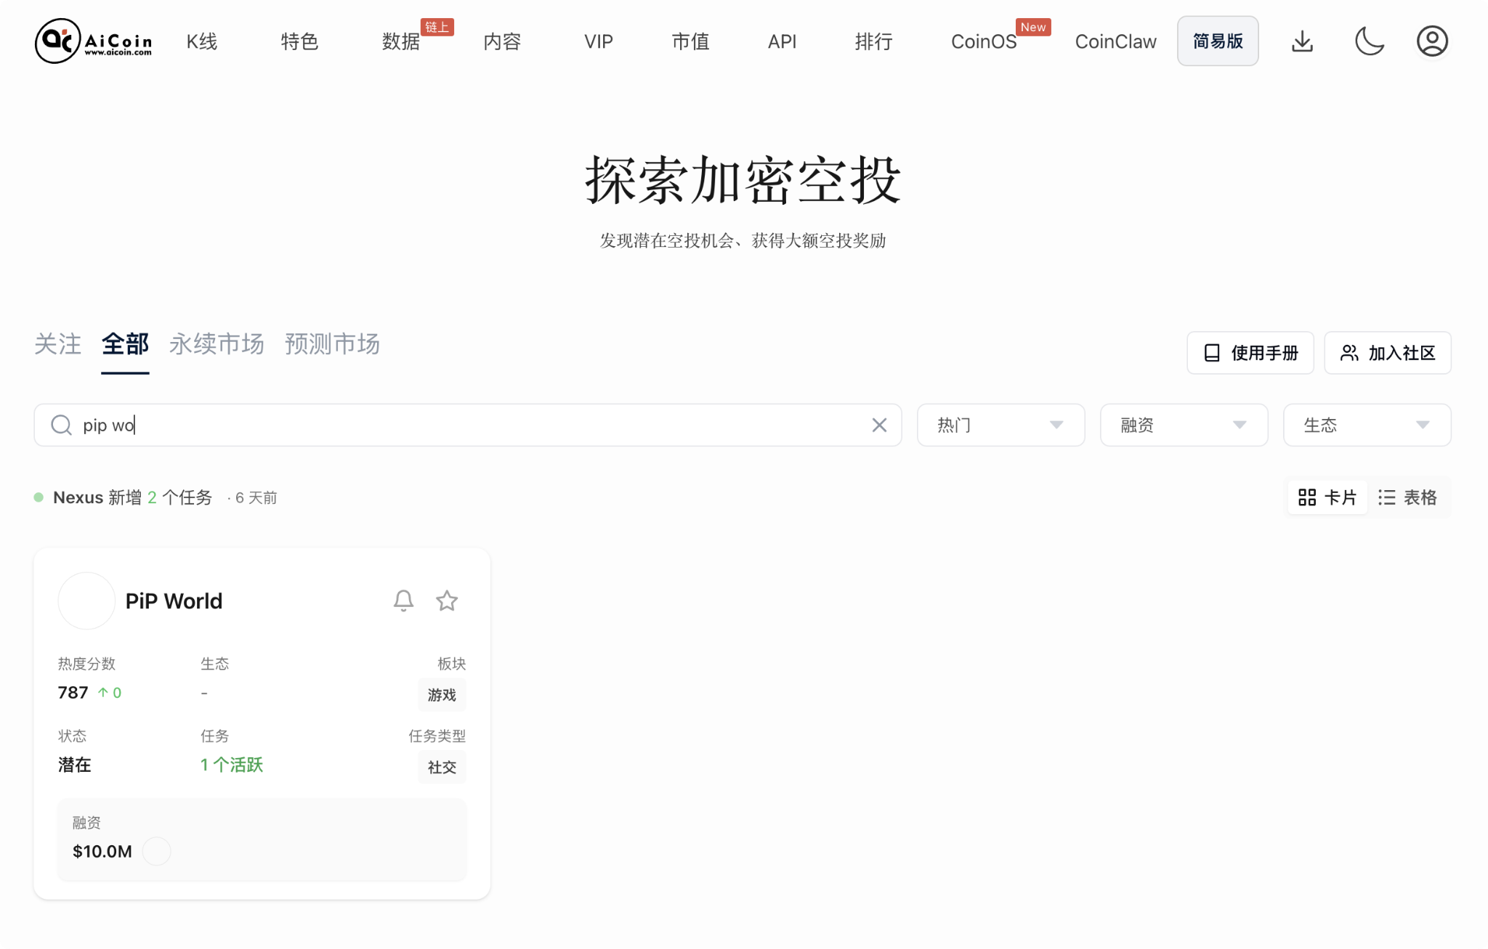1488x949 pixels.
Task: Click the download icon in header
Action: pyautogui.click(x=1302, y=41)
